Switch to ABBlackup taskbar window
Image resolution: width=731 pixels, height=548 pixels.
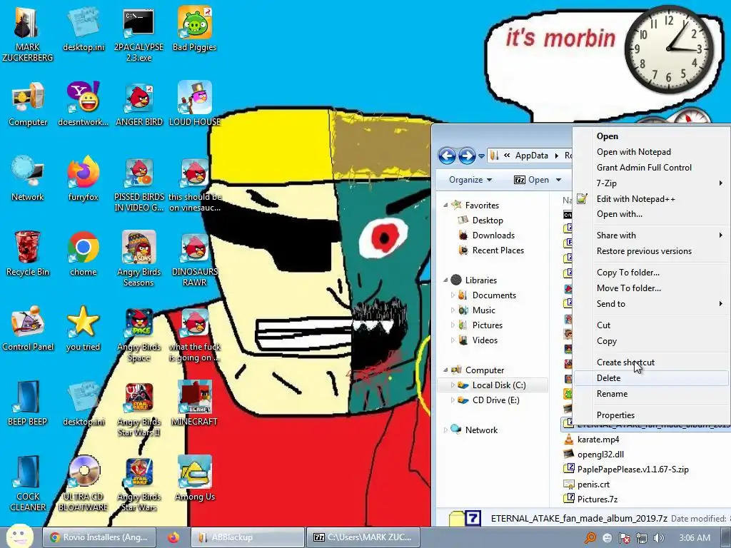click(x=247, y=537)
